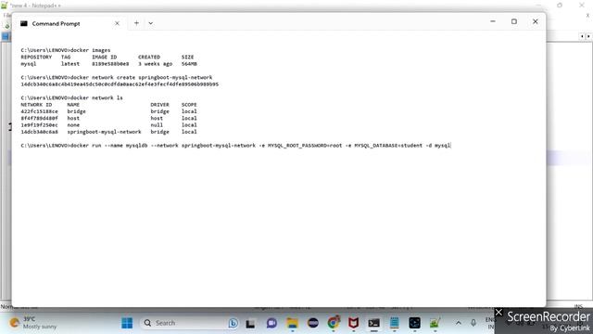This screenshot has height=334, width=593.
Task: Open McAfee from the taskbar
Action: (354, 323)
